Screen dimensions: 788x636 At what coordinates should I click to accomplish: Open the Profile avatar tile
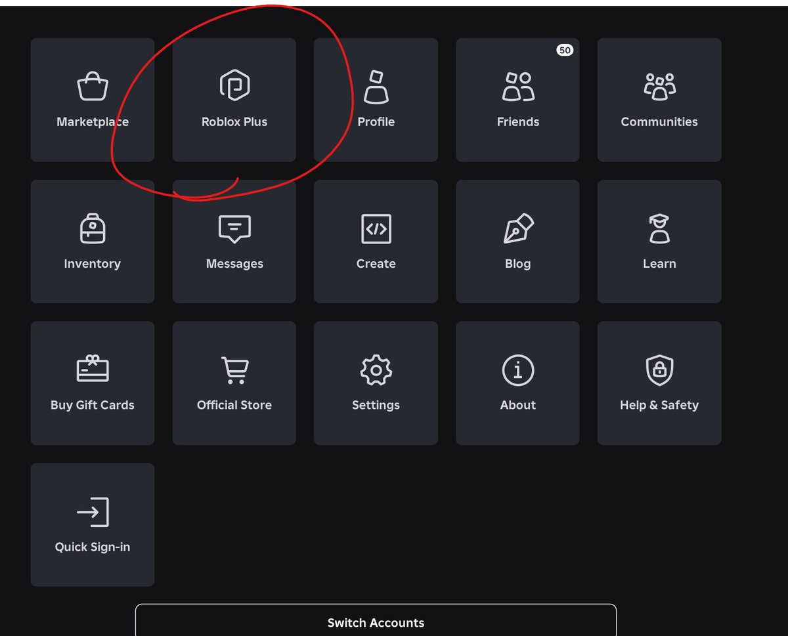[376, 100]
